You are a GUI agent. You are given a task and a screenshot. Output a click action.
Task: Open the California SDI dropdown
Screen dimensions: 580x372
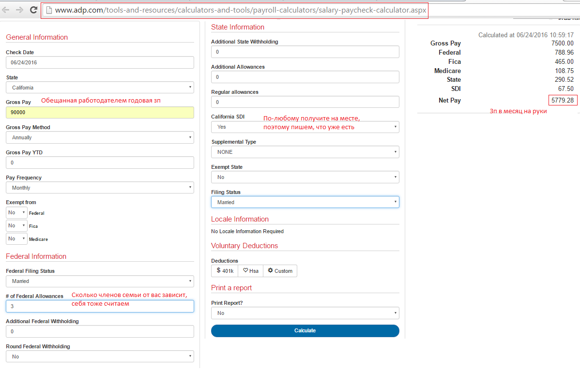coord(305,127)
